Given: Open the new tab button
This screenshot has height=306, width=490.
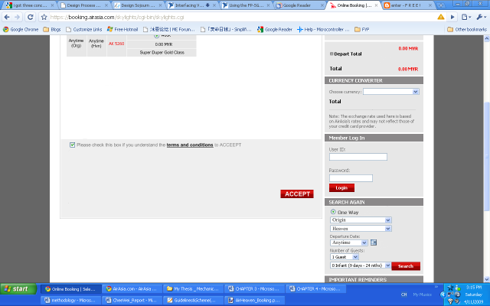Looking at the screenshot, I should point(441,5).
